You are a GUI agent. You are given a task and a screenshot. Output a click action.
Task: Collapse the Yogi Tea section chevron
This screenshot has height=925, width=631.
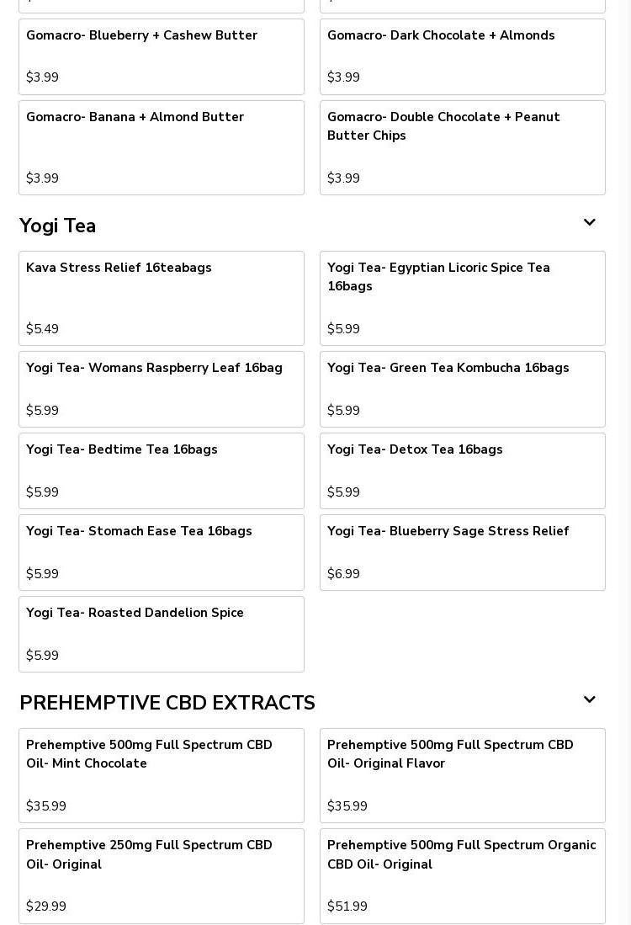589,223
